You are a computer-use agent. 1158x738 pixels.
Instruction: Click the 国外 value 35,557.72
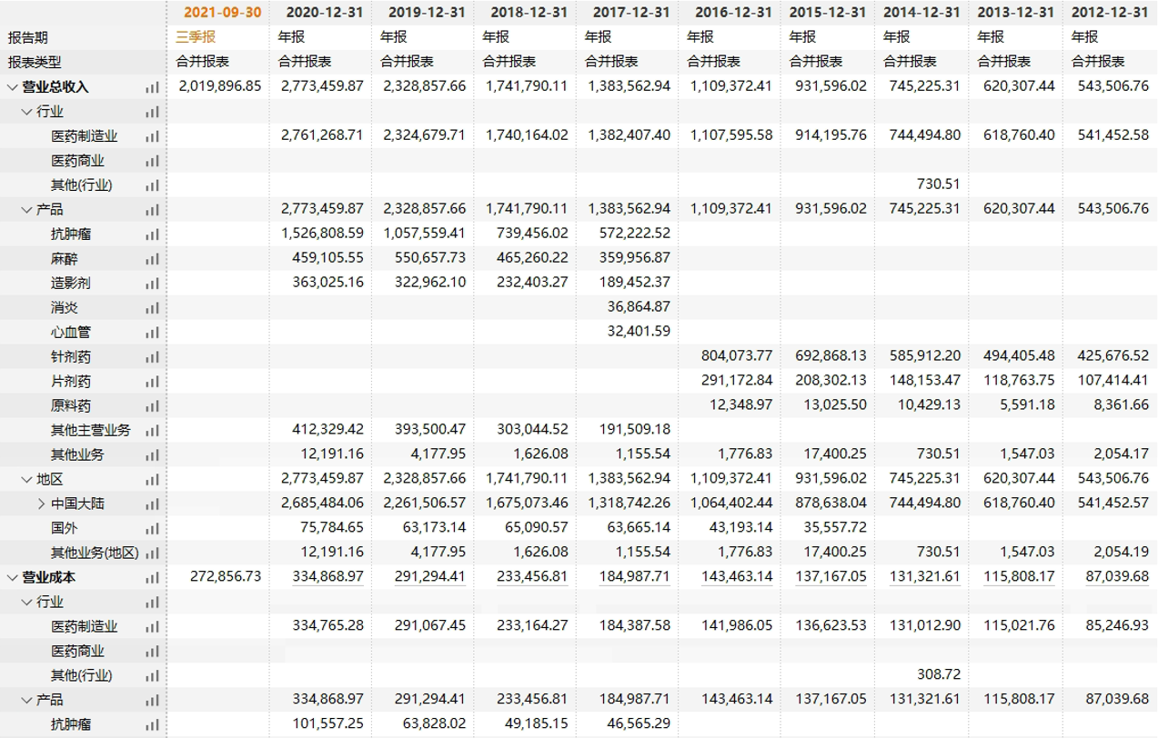[835, 528]
